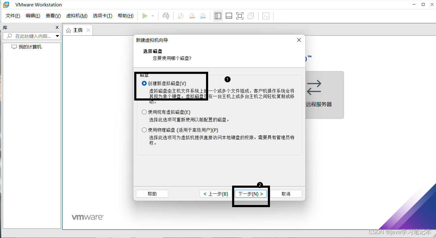Click the 您要使用哪个磁盘? text
Screen dimensions: 436x238
pos(172,58)
